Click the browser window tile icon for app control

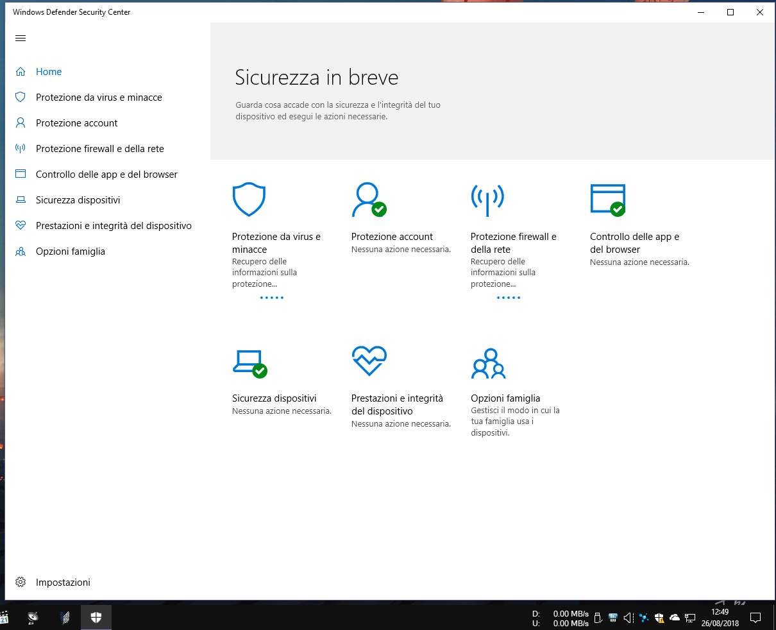point(607,200)
